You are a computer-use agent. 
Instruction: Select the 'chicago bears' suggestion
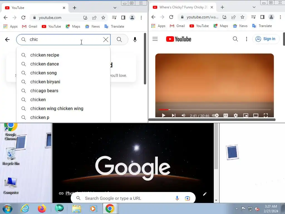[x=63, y=91]
